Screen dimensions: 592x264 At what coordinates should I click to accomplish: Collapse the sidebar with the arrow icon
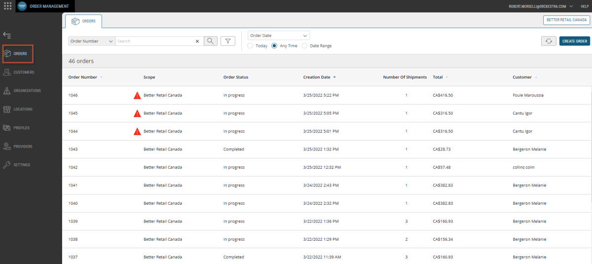7,35
